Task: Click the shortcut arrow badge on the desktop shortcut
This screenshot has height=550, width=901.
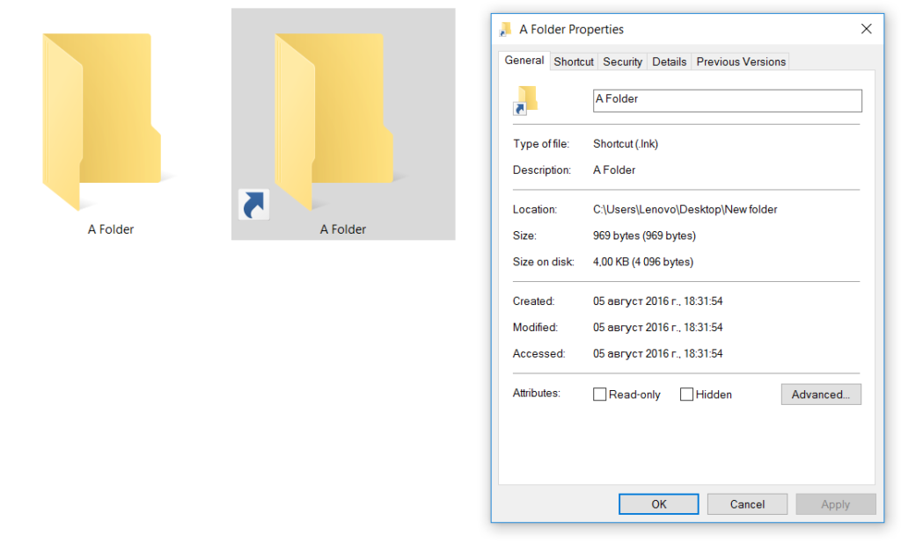Action: click(254, 205)
